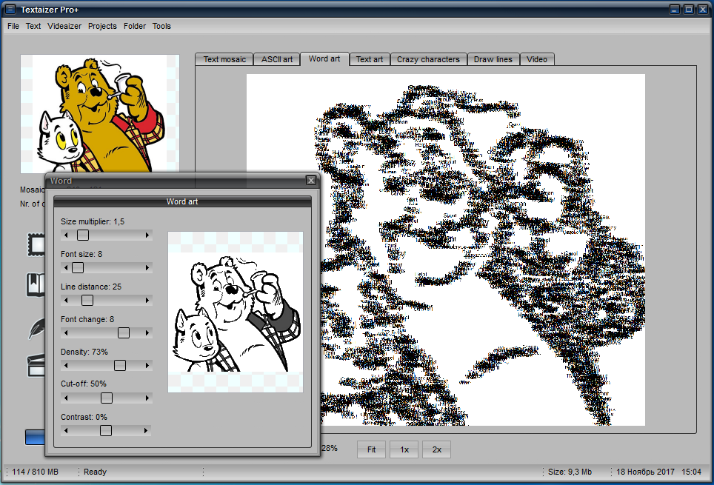Click the colored bear source image thumbnail
714x485 pixels.
pos(100,114)
